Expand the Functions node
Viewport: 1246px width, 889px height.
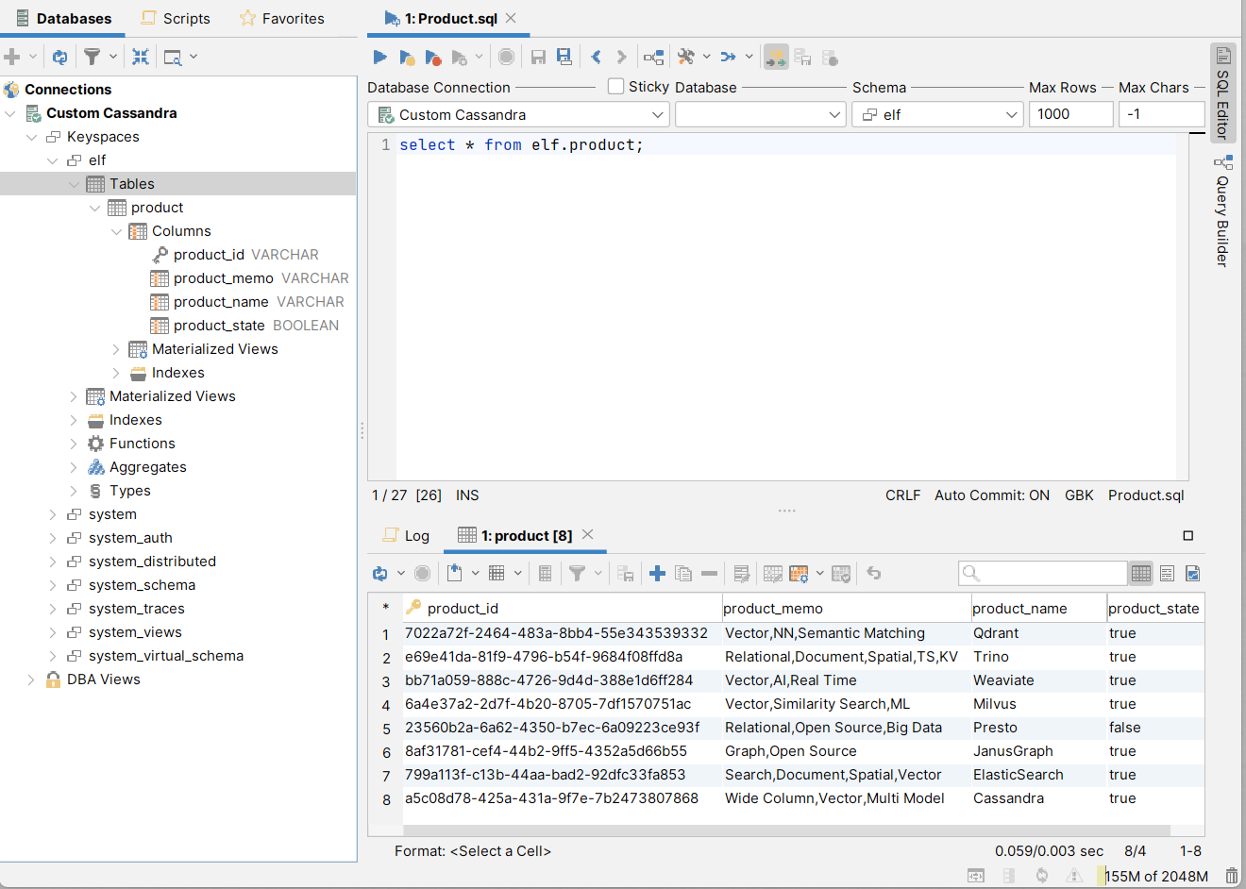(74, 444)
